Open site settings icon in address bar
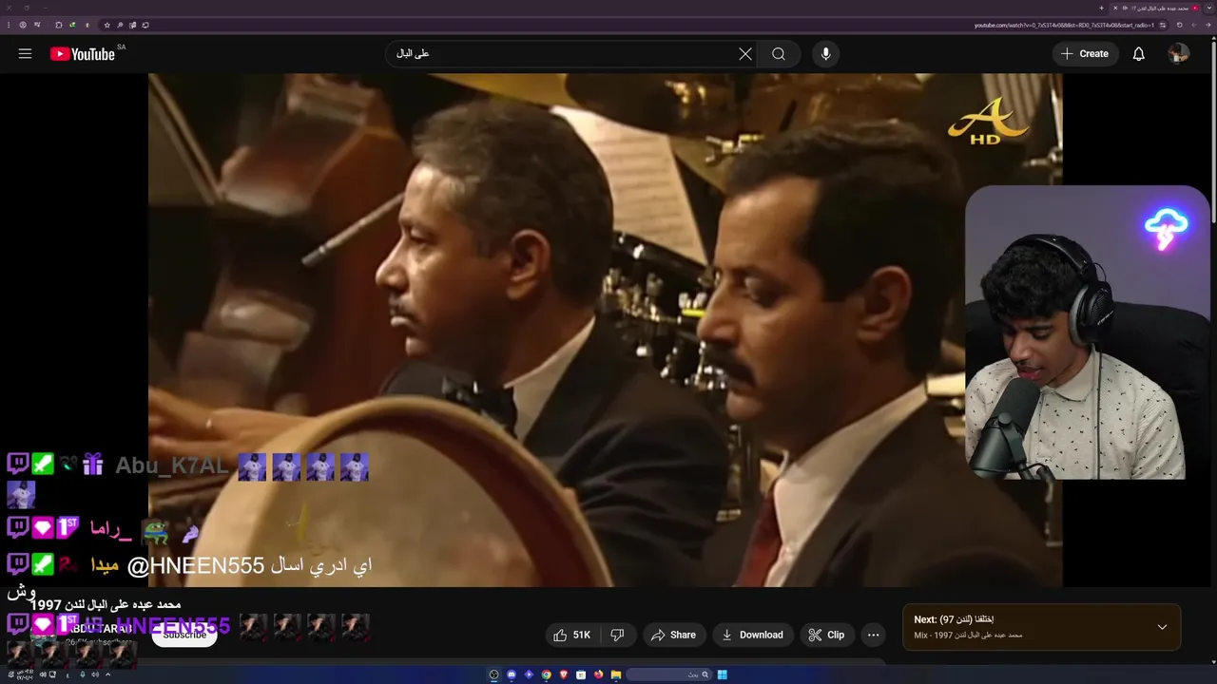This screenshot has height=684, width=1217. (1163, 25)
